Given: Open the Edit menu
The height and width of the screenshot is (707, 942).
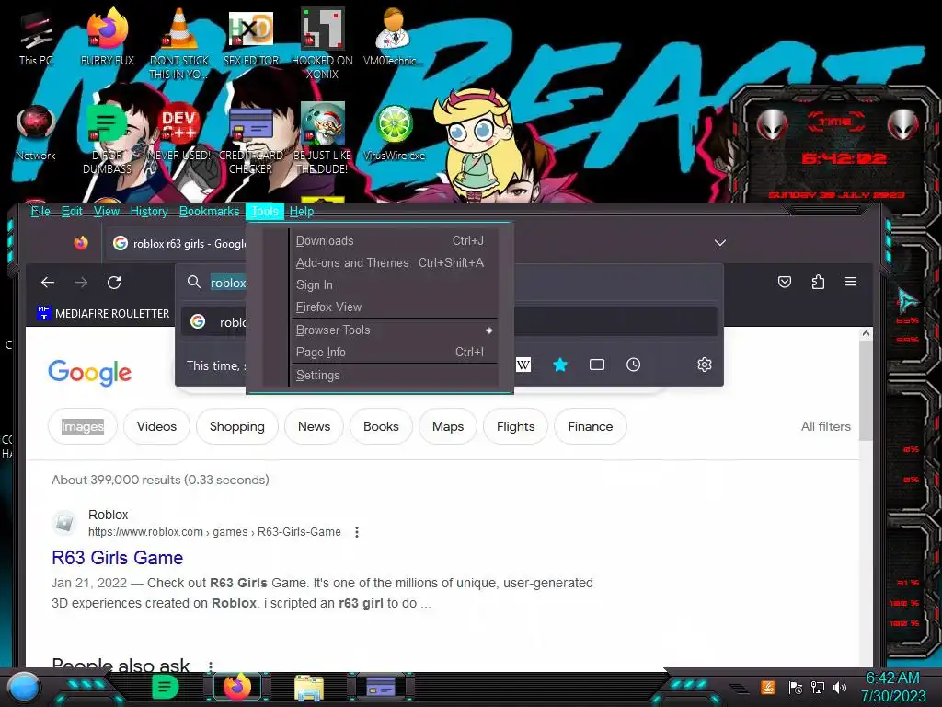Looking at the screenshot, I should click(x=72, y=211).
